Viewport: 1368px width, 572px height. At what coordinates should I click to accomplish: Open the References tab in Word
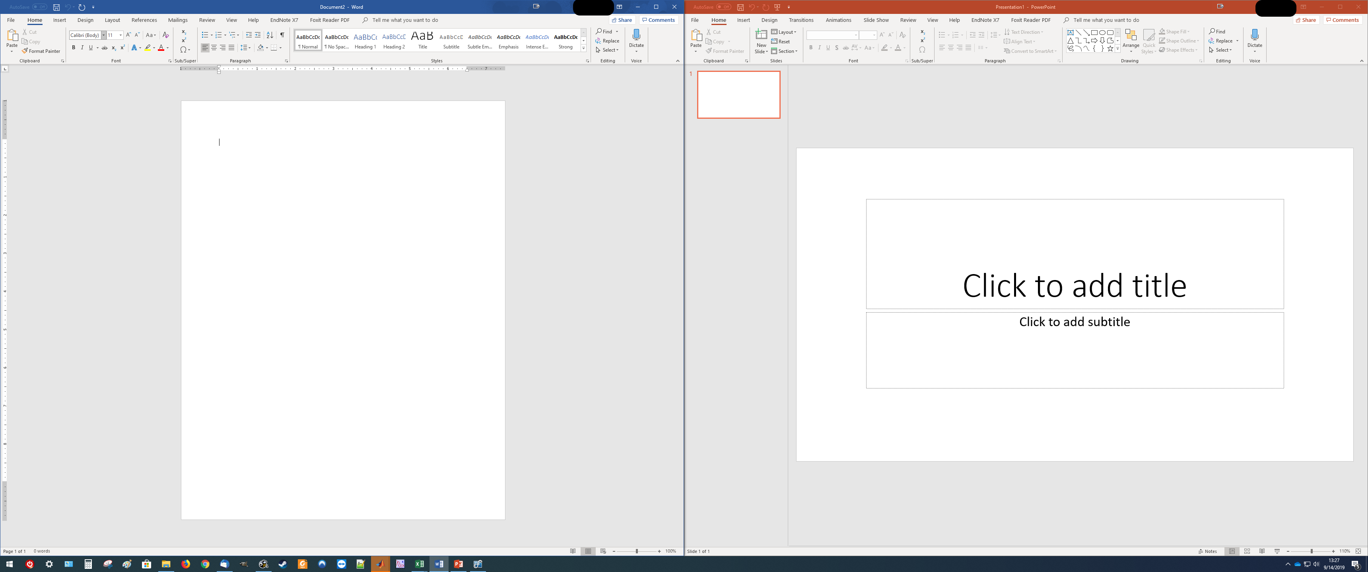pyautogui.click(x=144, y=20)
